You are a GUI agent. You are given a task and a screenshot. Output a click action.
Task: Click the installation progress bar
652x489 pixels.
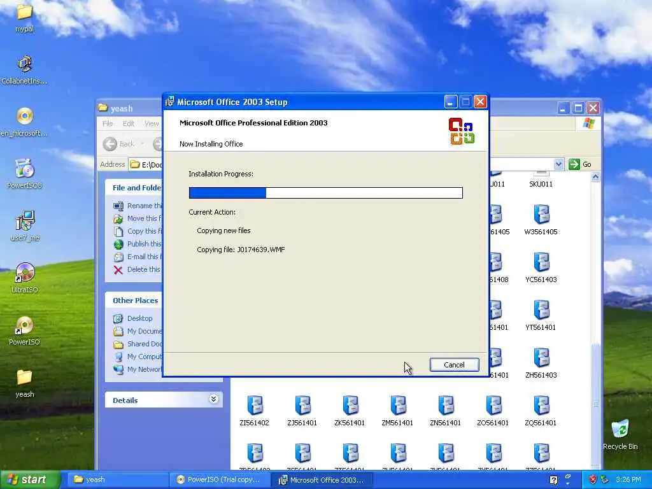point(325,192)
